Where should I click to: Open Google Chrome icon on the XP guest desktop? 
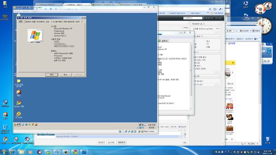pyautogui.click(x=19, y=104)
